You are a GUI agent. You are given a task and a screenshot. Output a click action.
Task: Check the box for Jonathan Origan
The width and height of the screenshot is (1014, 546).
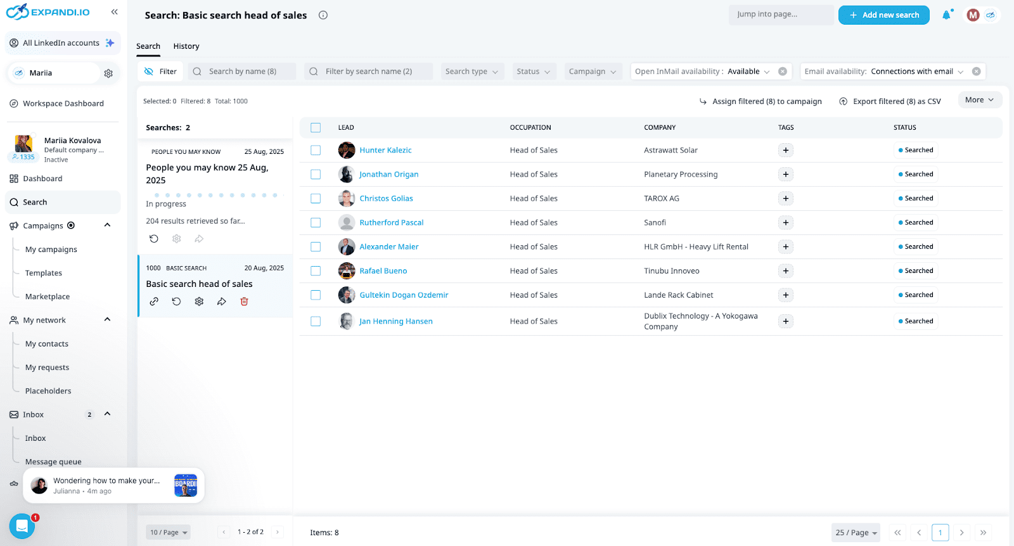[316, 174]
